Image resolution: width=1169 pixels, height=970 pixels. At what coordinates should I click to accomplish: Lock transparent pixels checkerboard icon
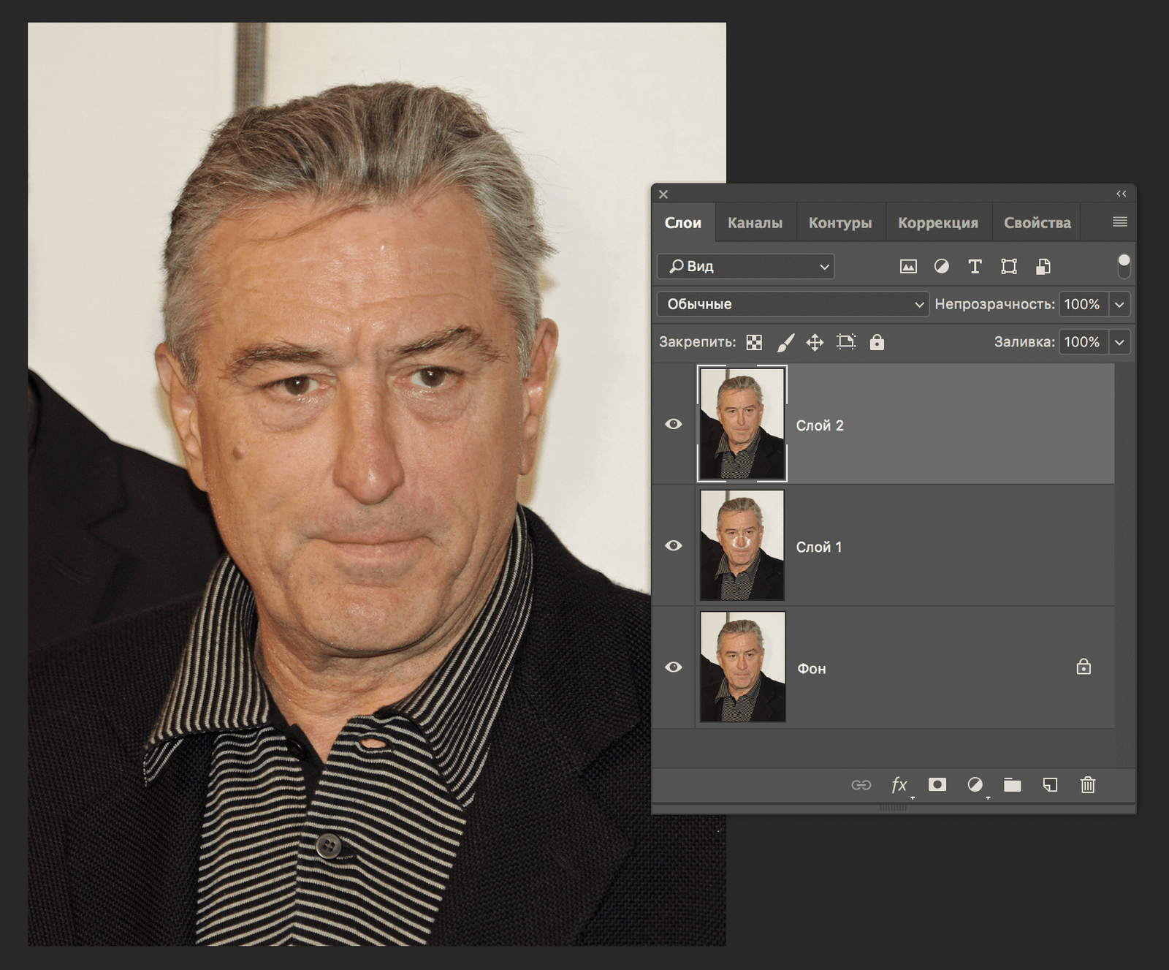coord(754,342)
